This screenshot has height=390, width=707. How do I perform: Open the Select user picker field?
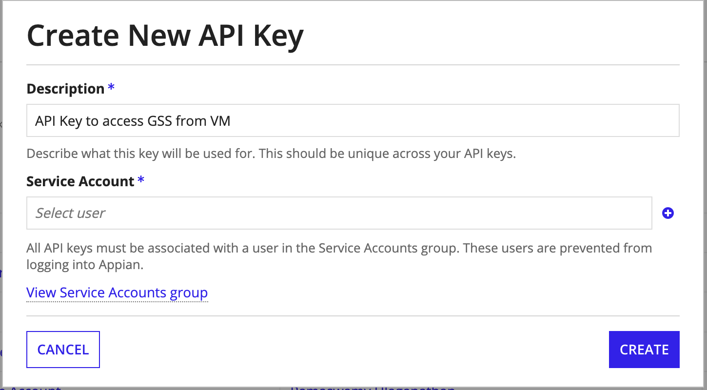(x=339, y=213)
